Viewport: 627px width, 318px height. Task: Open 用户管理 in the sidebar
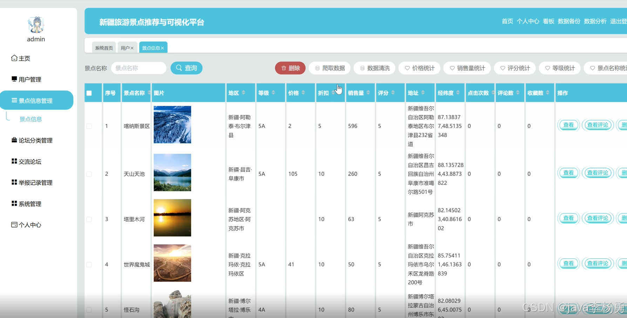click(26, 79)
